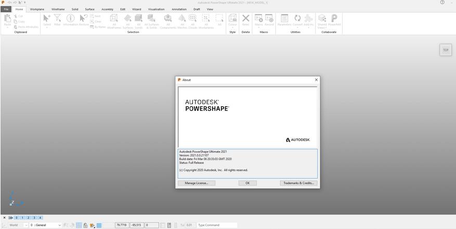Select All Surfaces & Solids icon

tap(151, 18)
